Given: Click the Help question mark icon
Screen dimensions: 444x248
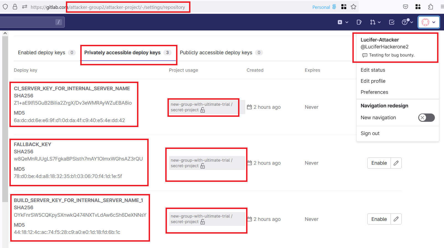Looking at the screenshot, I should (x=405, y=22).
